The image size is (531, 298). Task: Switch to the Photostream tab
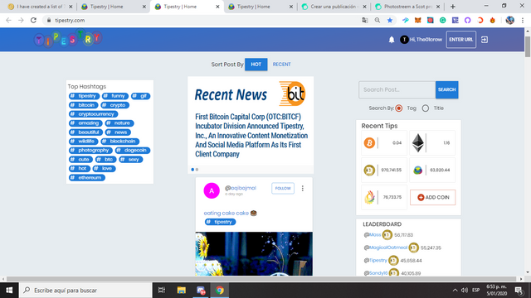click(x=407, y=7)
